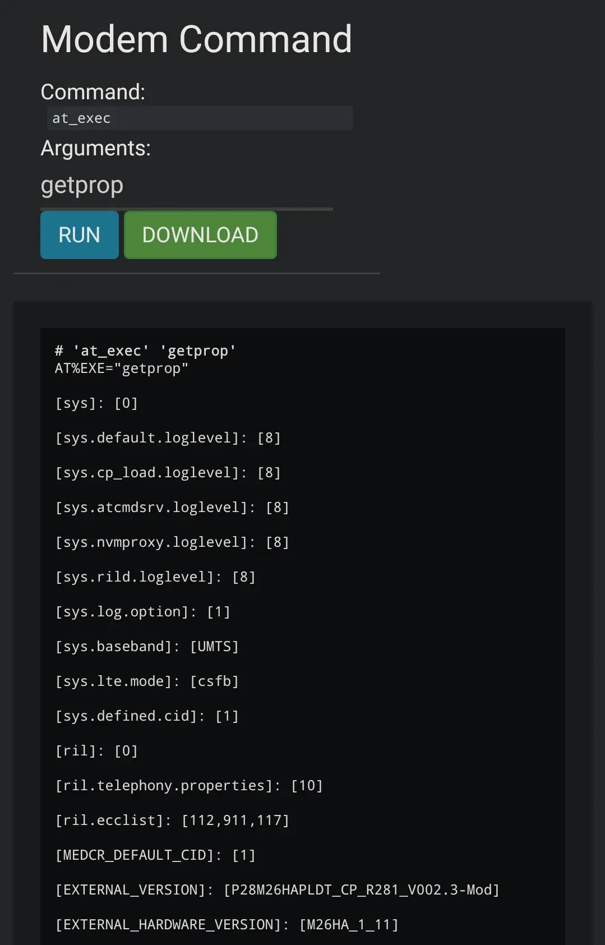Click the "# 'at_exec' 'getprop'" output line
Screen dimensions: 605x945
tap(145, 351)
